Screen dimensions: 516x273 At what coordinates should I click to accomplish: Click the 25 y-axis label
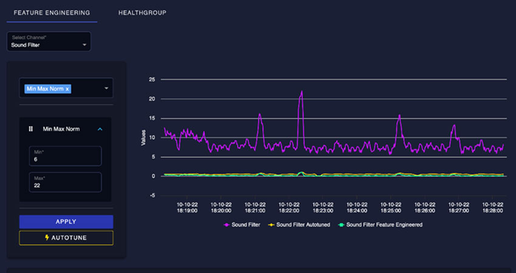pos(152,79)
